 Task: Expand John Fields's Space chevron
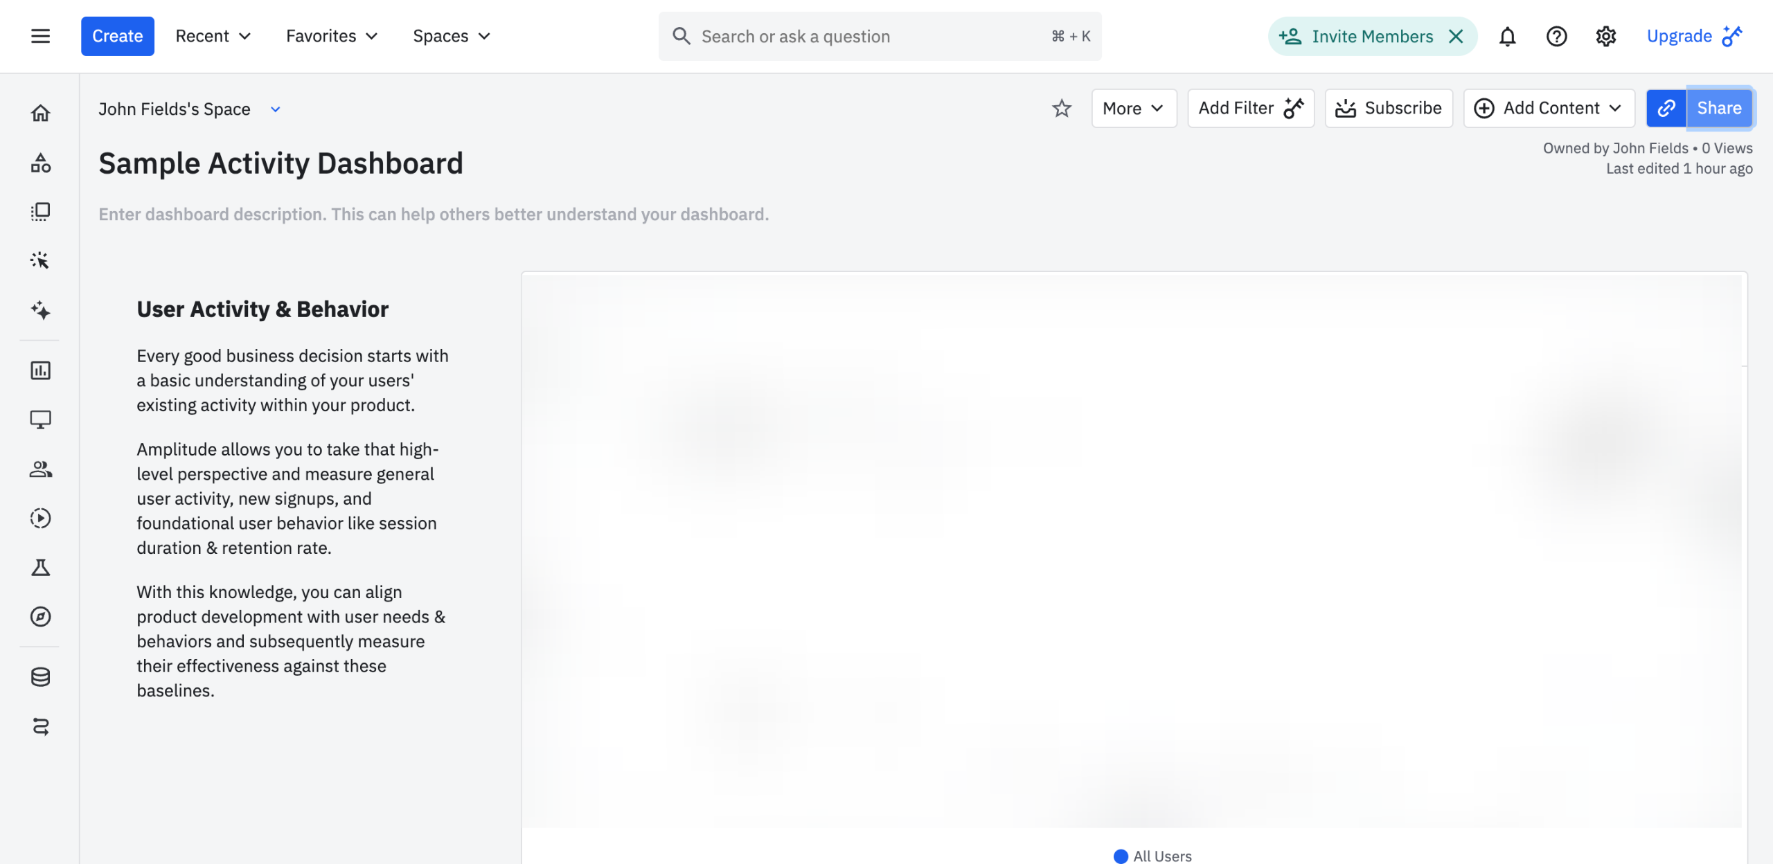pos(275,109)
